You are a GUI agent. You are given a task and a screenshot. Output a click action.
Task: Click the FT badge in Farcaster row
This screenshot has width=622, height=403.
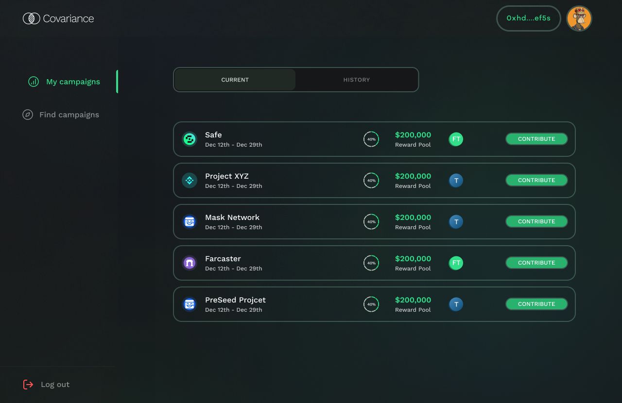(x=456, y=263)
